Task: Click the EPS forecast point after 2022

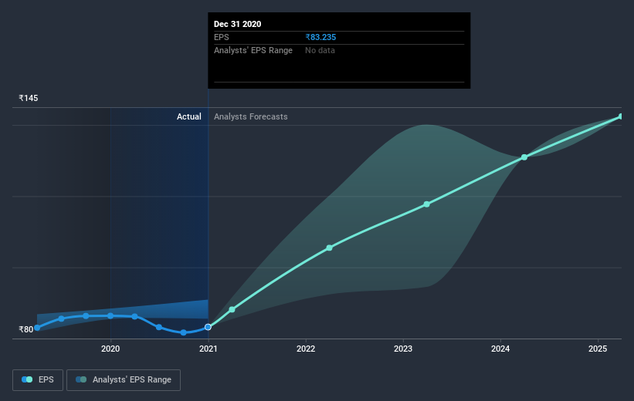Action: click(329, 248)
